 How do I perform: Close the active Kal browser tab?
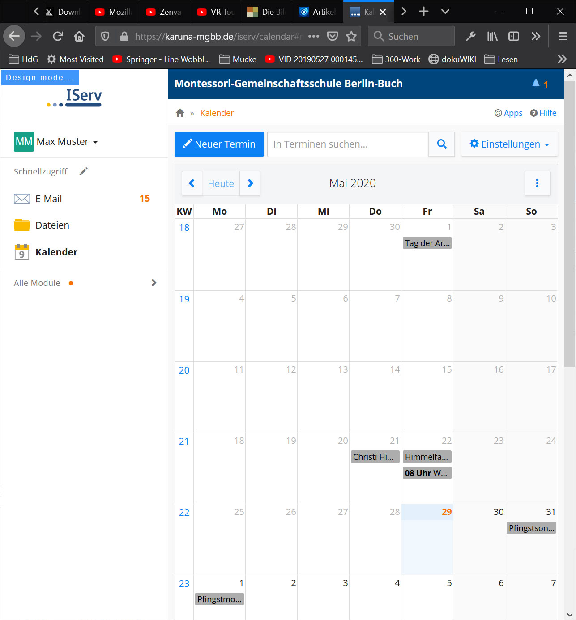click(383, 12)
